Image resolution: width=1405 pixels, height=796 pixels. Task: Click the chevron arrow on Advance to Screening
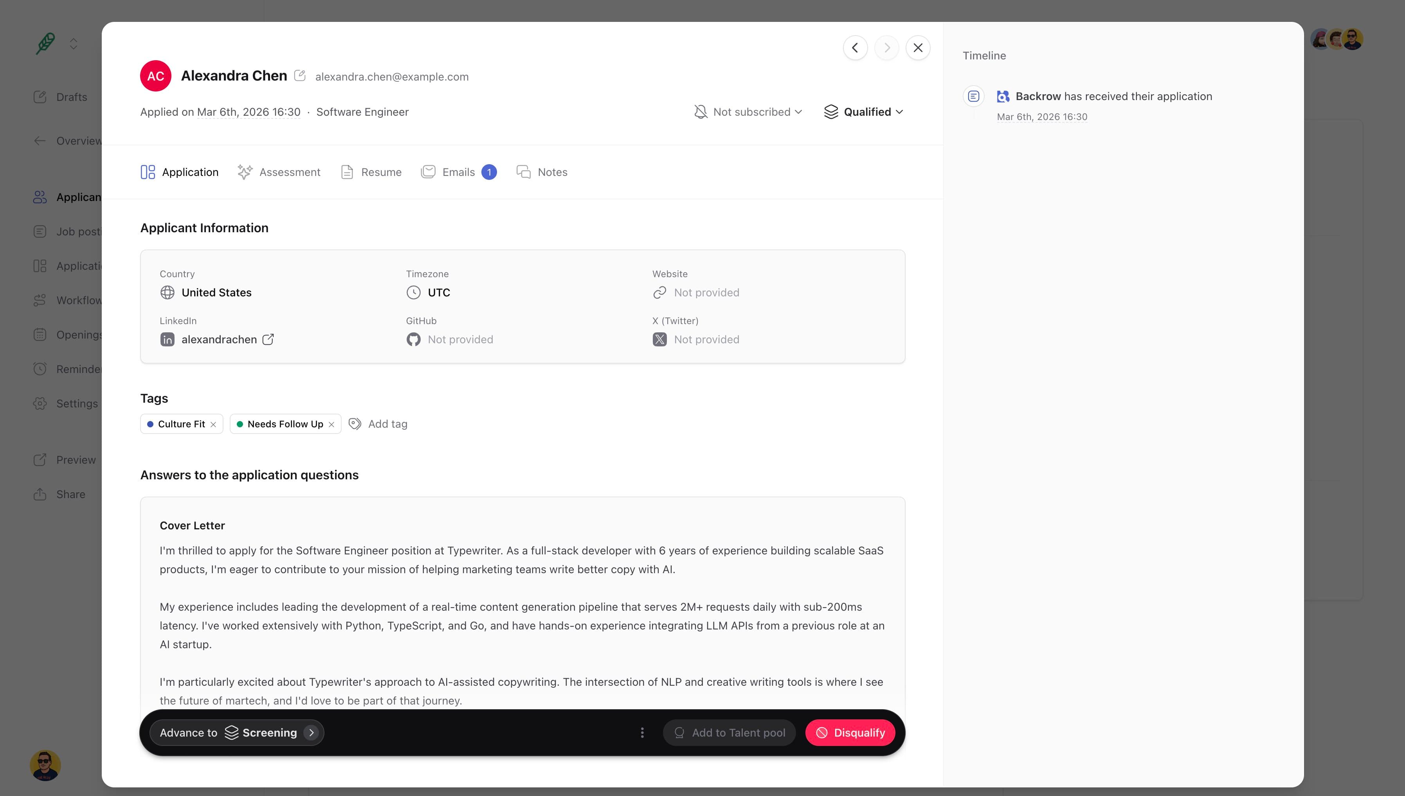click(x=311, y=733)
